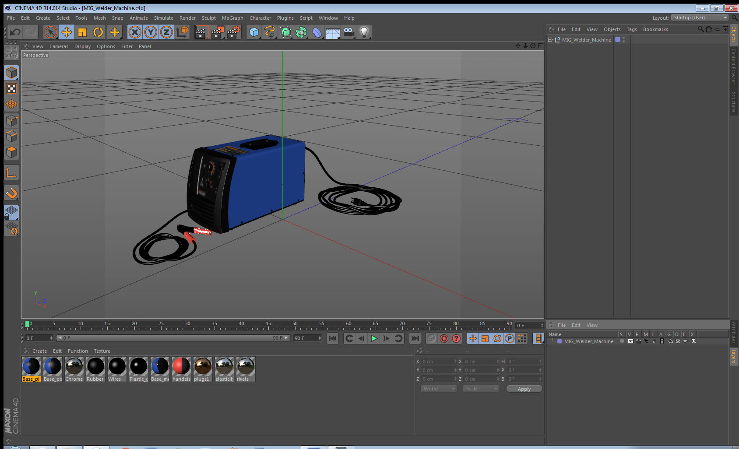Toggle X axis lock
The width and height of the screenshot is (739, 449).
click(135, 32)
